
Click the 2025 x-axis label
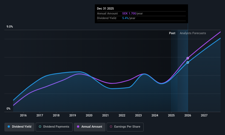[x=171, y=115]
